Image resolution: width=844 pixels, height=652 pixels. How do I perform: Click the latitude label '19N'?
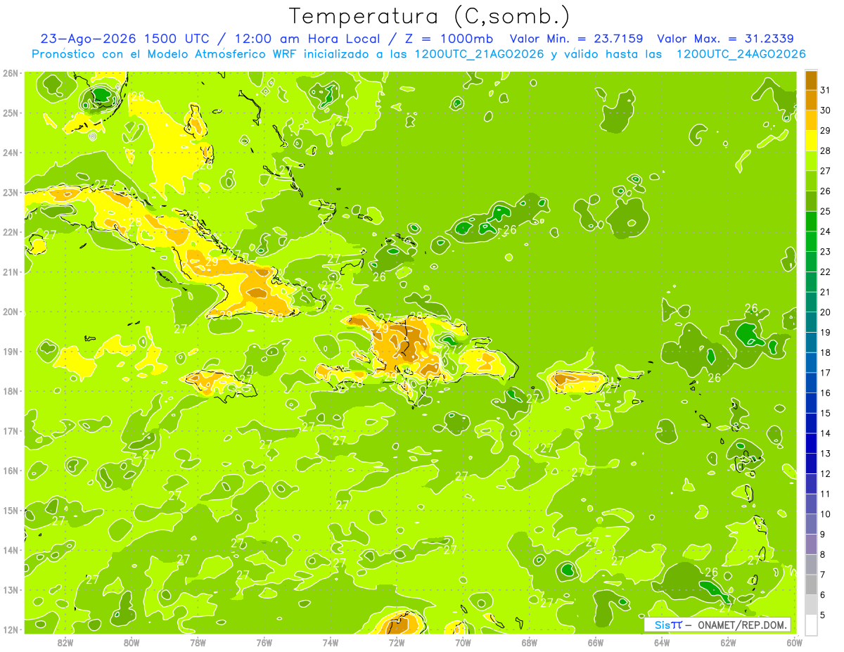[x=10, y=351]
